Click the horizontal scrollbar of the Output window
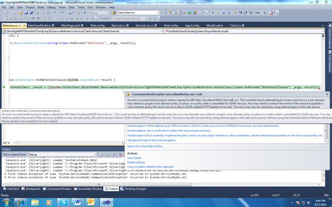 click(x=98, y=184)
